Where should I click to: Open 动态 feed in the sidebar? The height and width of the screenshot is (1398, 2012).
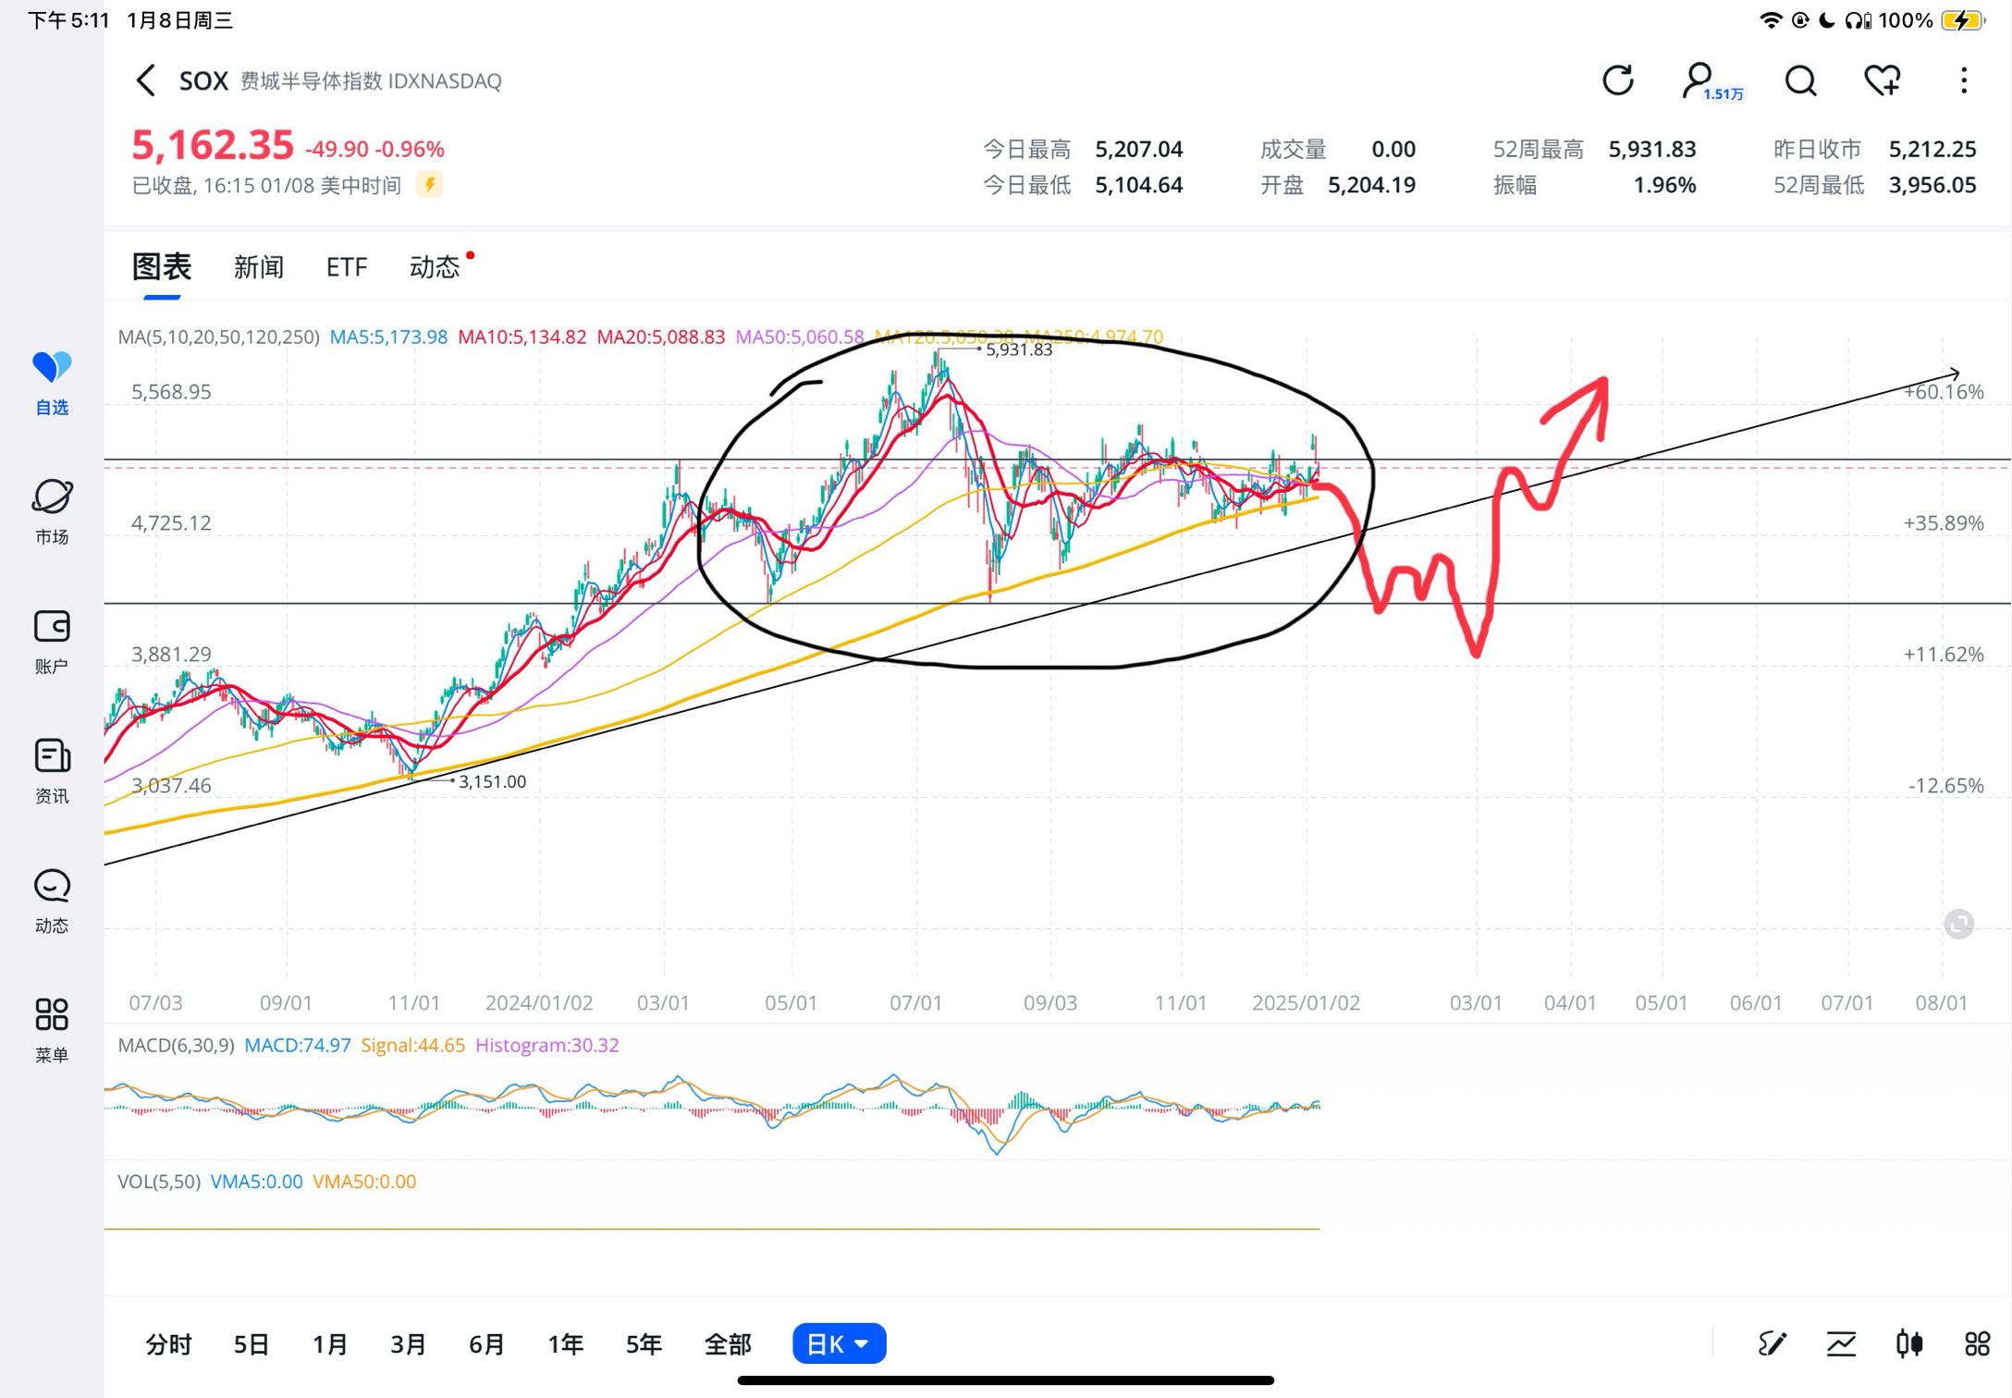(52, 901)
